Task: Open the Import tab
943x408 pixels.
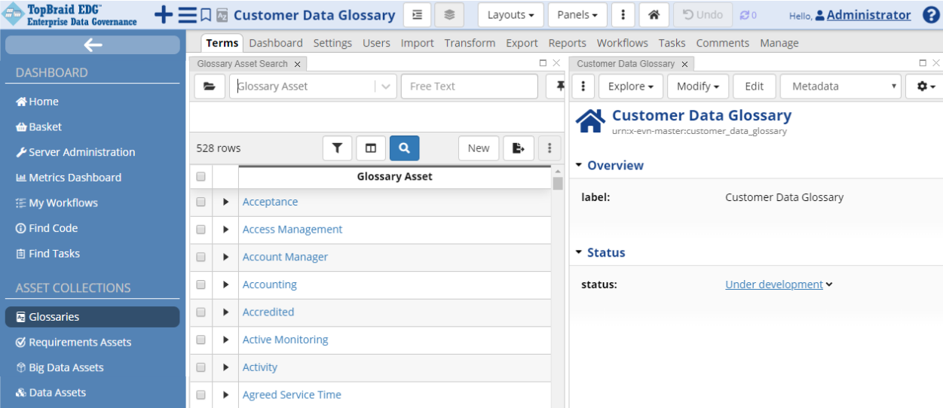Action: coord(417,43)
